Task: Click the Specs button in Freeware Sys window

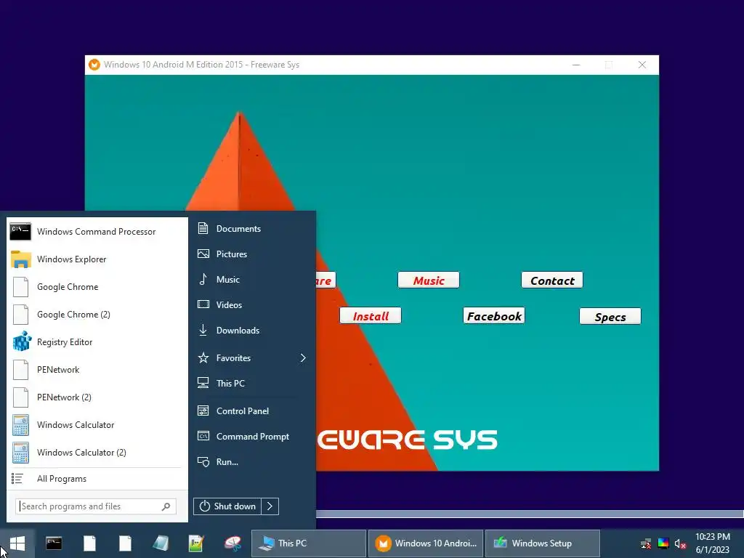Action: (610, 317)
